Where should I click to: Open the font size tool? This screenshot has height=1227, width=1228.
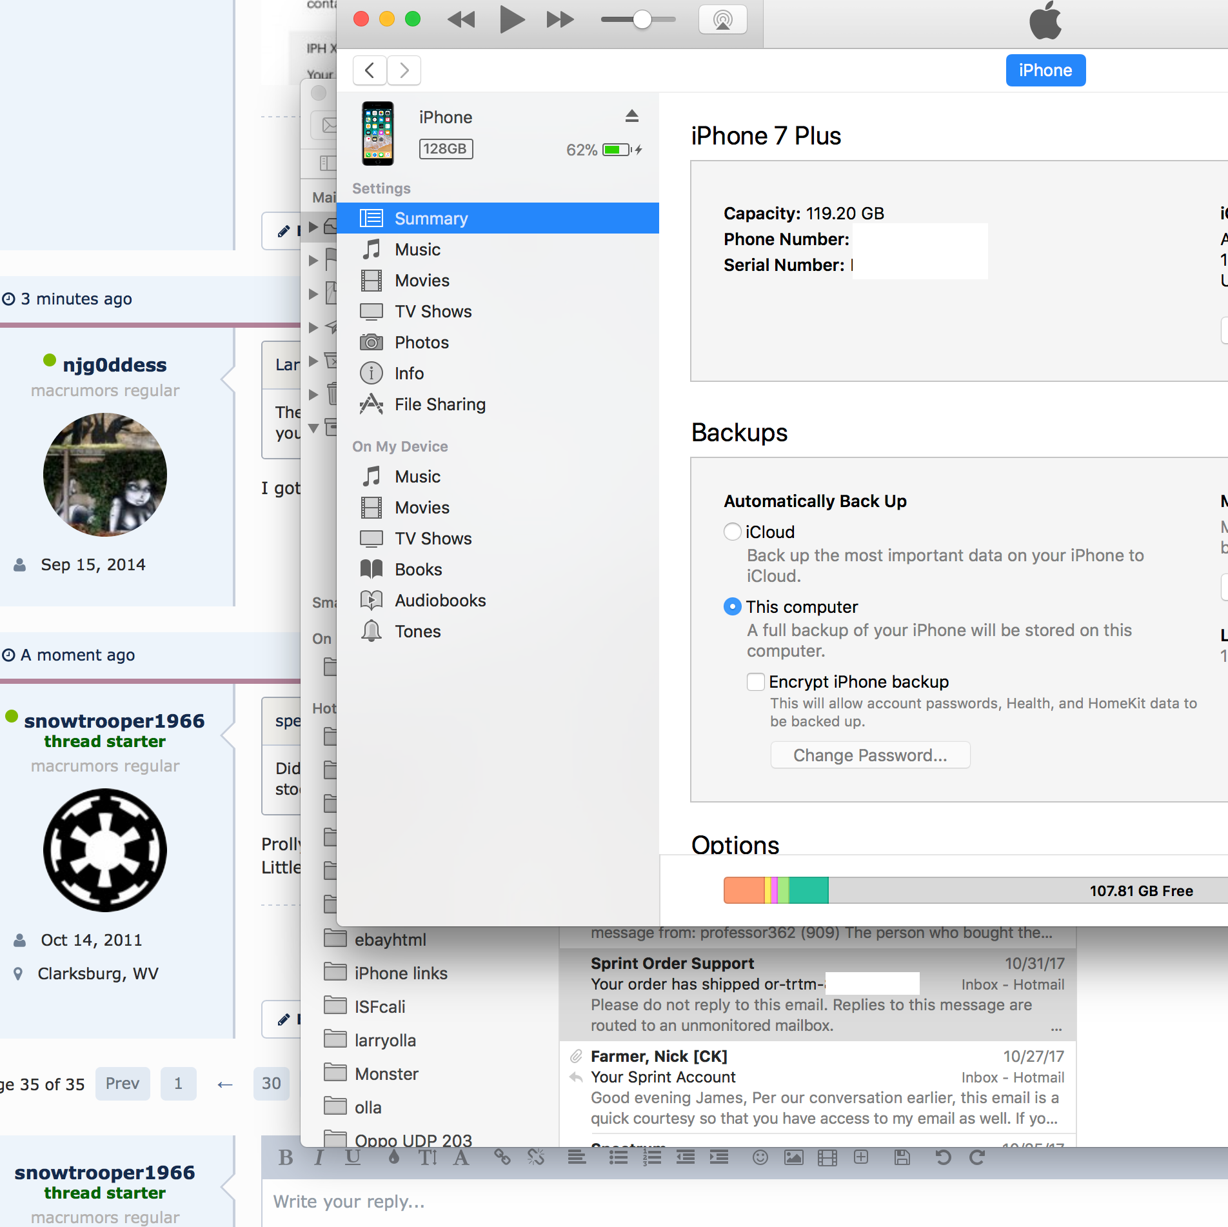click(428, 1158)
